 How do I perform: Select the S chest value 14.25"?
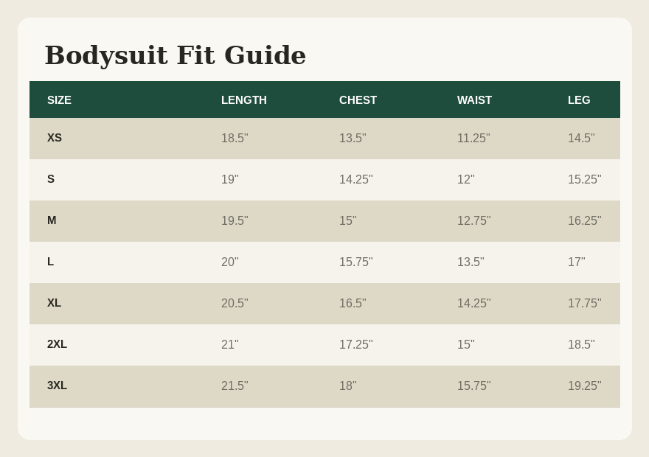[x=356, y=180]
